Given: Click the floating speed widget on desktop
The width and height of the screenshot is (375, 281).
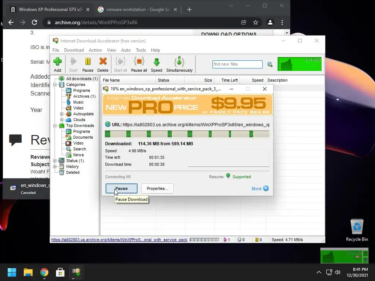Looking at the screenshot, I should 344,256.
